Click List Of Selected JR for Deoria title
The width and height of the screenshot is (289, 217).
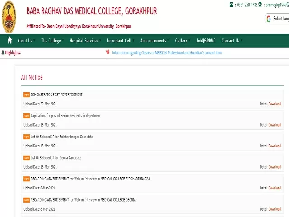[x=56, y=158]
